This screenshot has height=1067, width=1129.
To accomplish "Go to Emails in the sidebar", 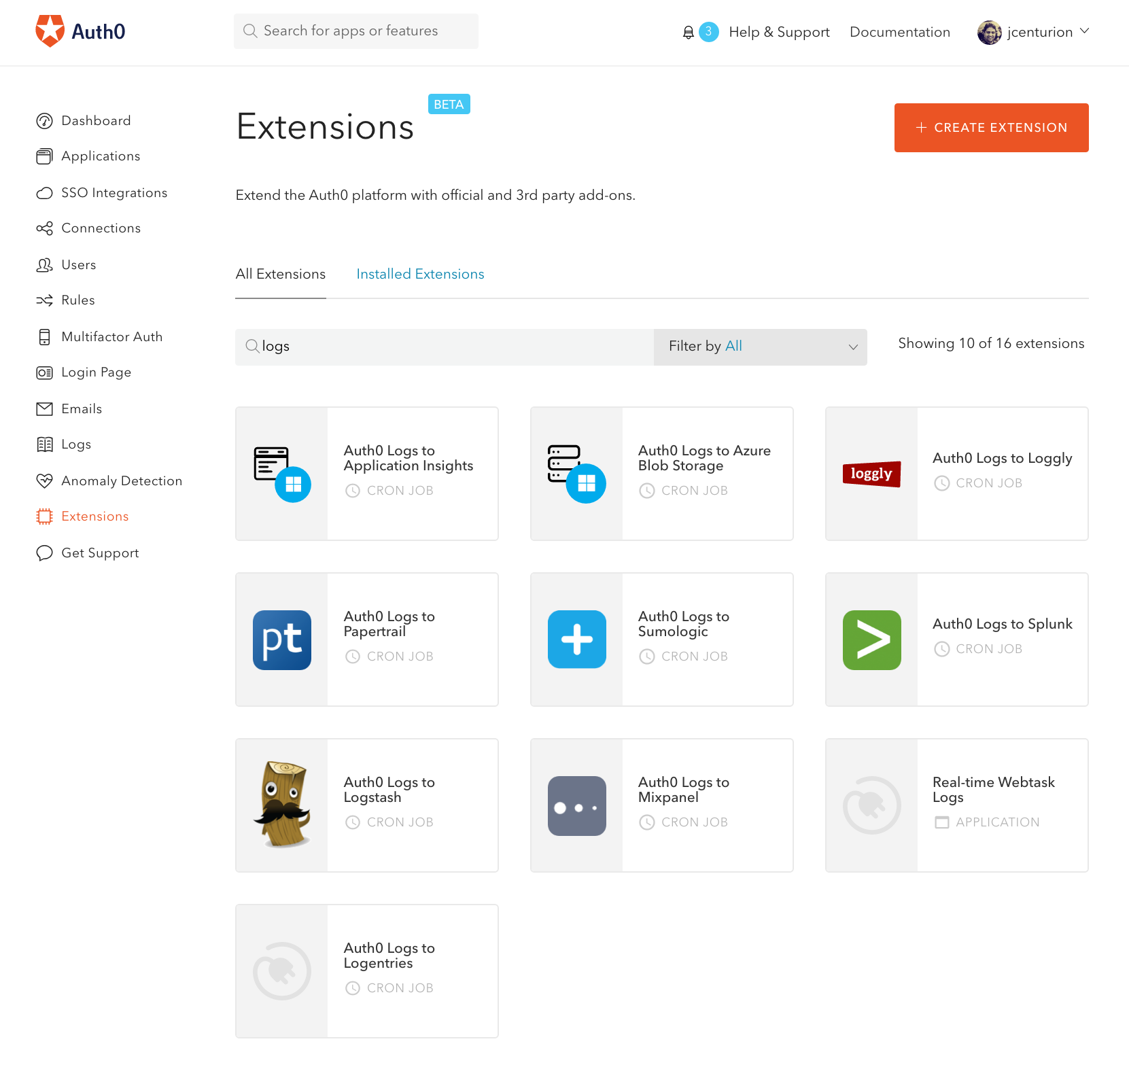I will (82, 409).
